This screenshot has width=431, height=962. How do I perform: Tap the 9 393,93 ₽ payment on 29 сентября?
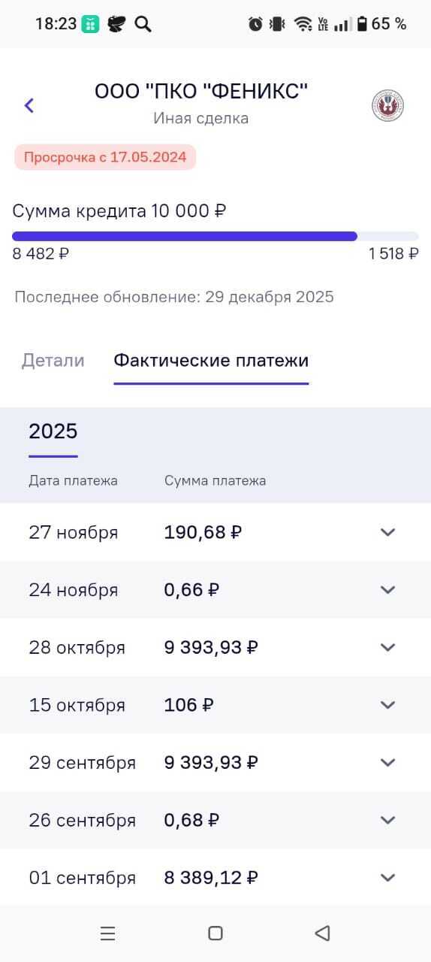211,763
